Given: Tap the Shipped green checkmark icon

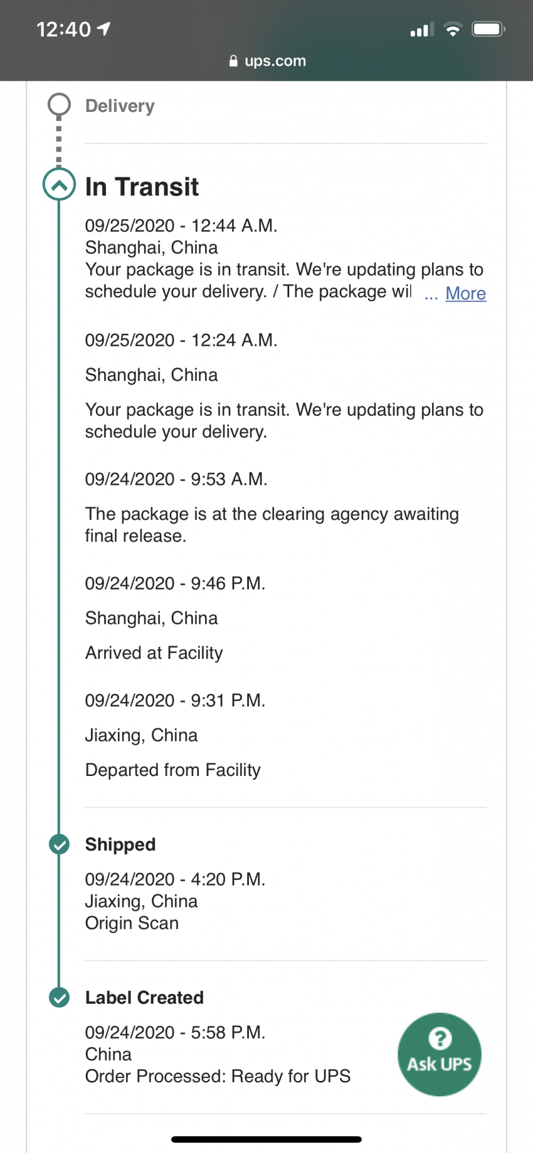Looking at the screenshot, I should pos(59,845).
